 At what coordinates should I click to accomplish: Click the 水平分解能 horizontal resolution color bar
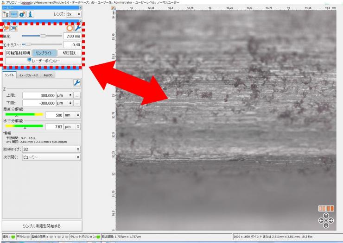coord(24,126)
